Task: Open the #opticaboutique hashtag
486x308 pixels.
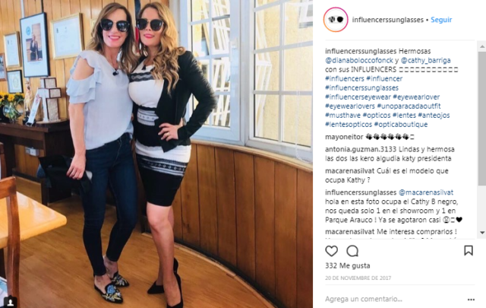Action: pyautogui.click(x=401, y=125)
